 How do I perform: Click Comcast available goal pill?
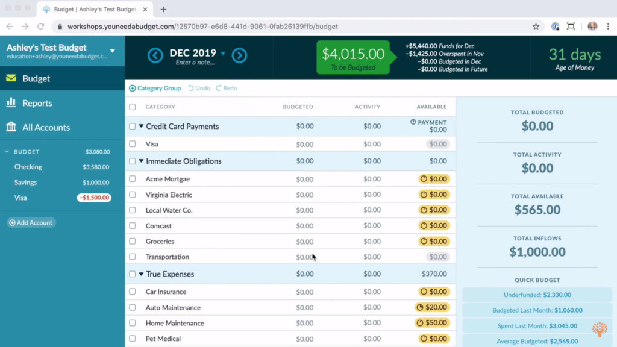(x=434, y=225)
